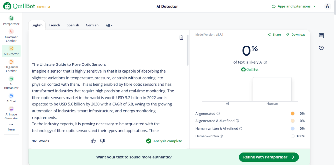Delete text using the trash icon
The height and width of the screenshot is (165, 336).
tap(181, 38)
